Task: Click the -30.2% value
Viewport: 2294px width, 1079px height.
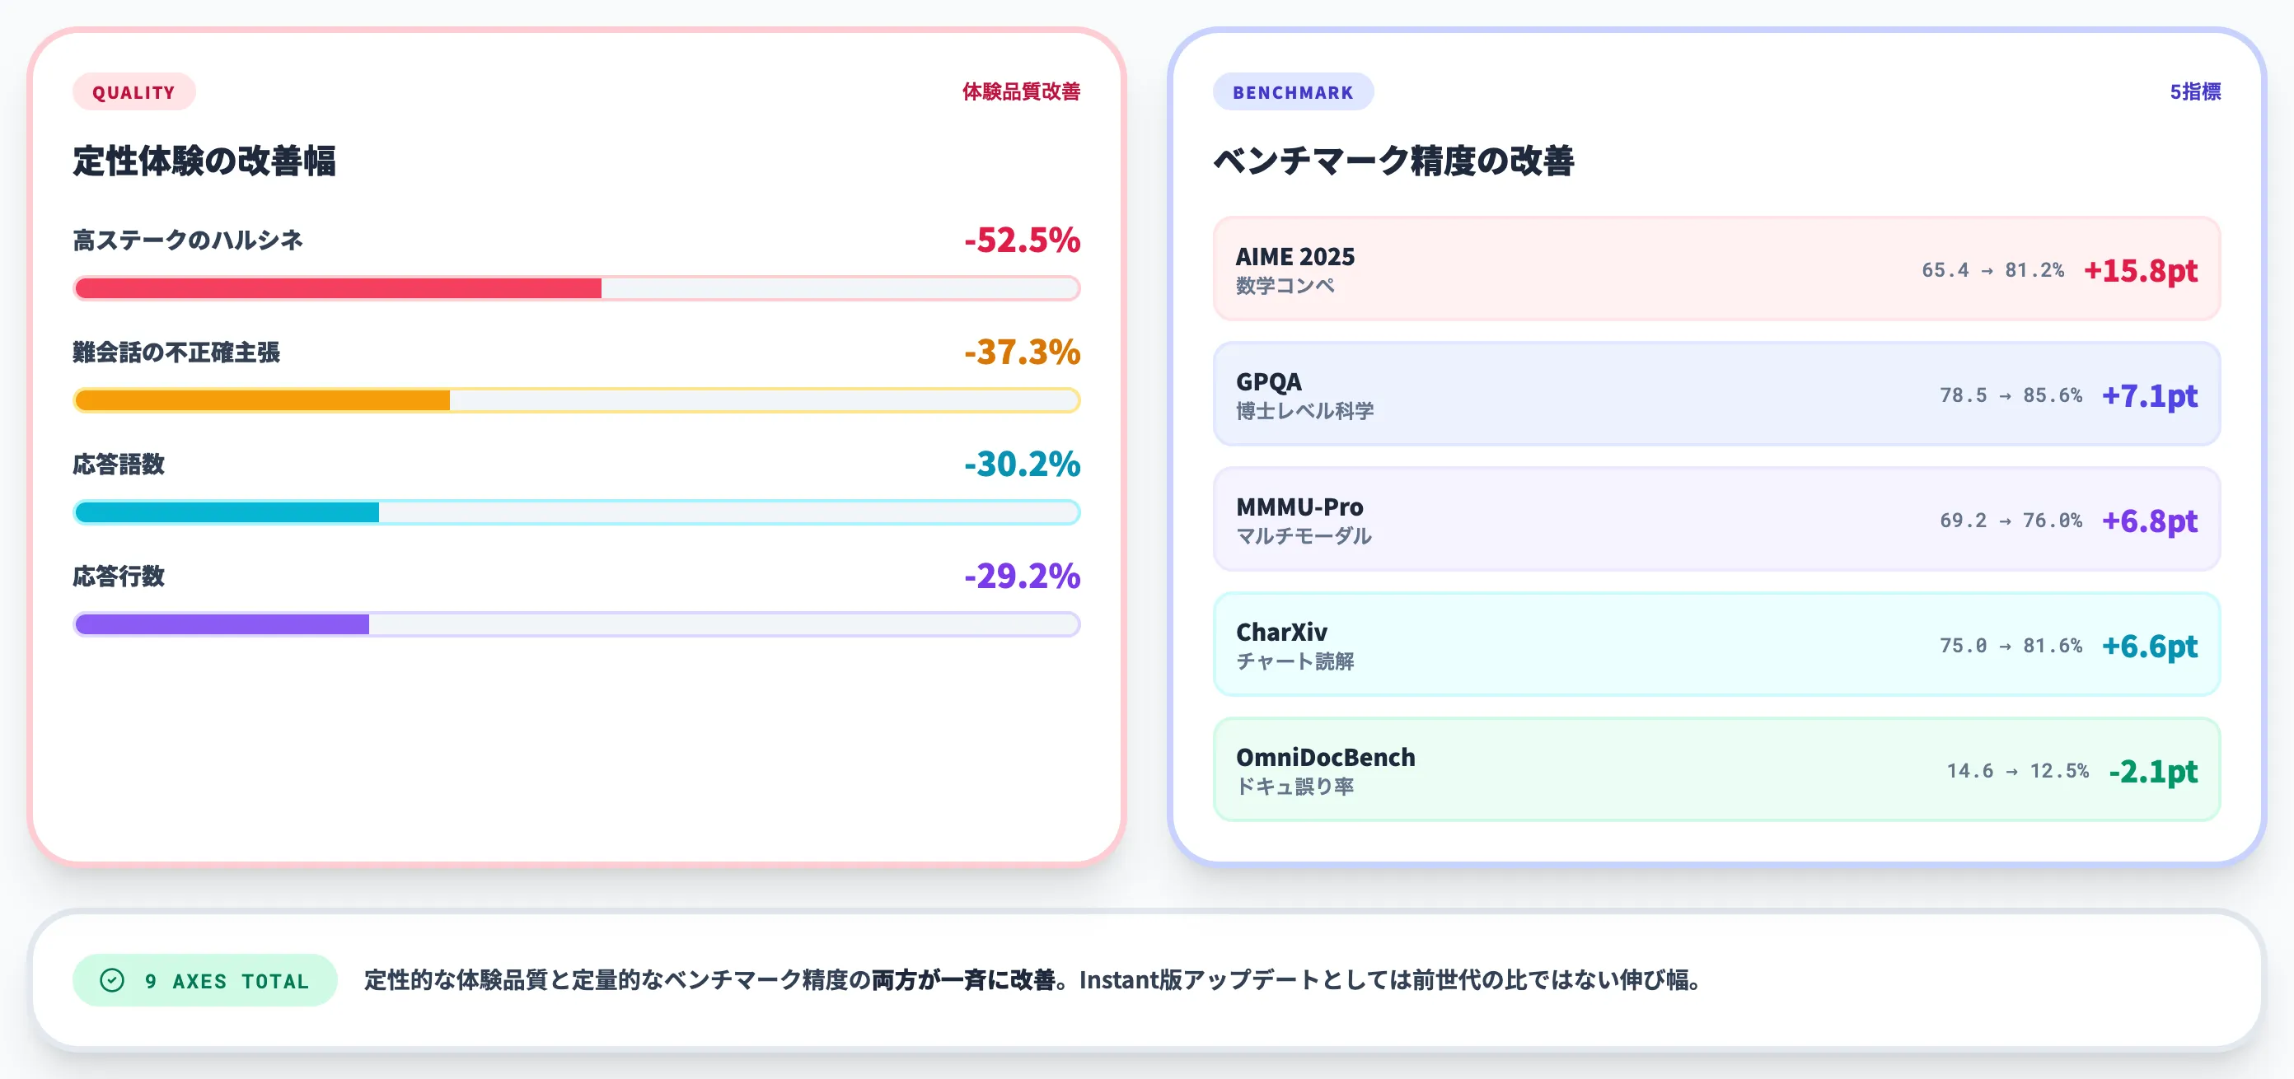Action: [x=1022, y=464]
